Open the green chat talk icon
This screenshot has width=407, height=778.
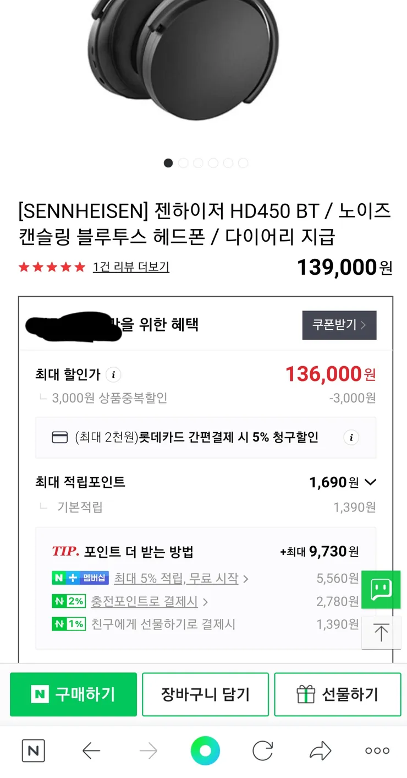point(381,590)
